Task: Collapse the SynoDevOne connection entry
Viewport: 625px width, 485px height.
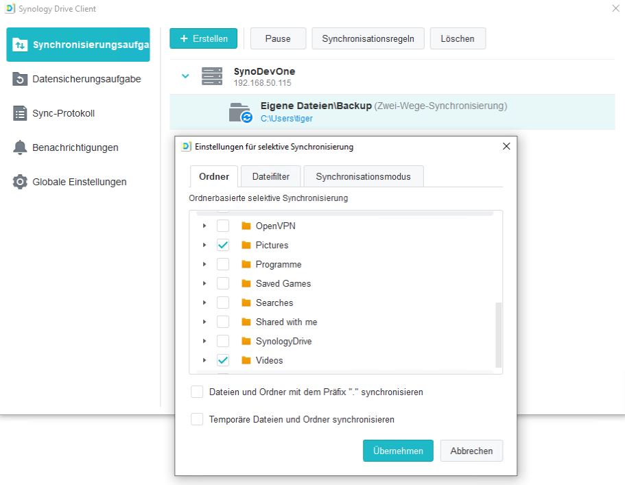Action: [184, 77]
